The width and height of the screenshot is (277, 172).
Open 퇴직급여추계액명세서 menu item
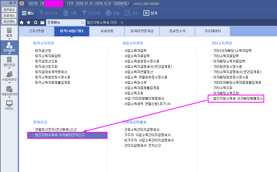point(51,72)
